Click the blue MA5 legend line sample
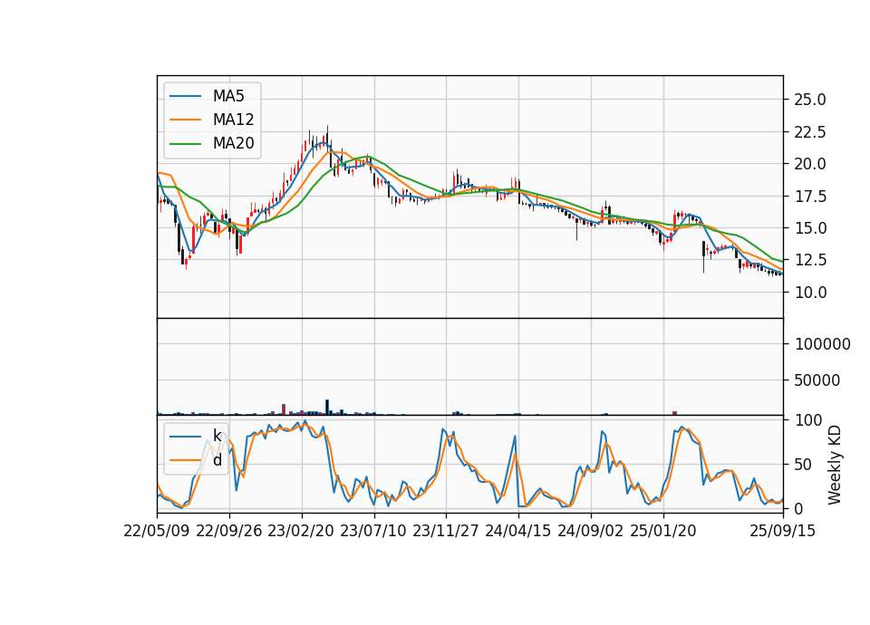The height and width of the screenshot is (625, 870). (185, 96)
